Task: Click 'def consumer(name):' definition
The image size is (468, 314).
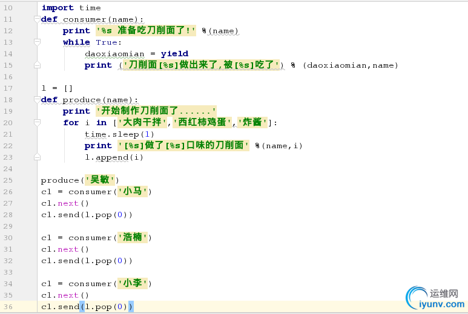Action: tap(92, 19)
